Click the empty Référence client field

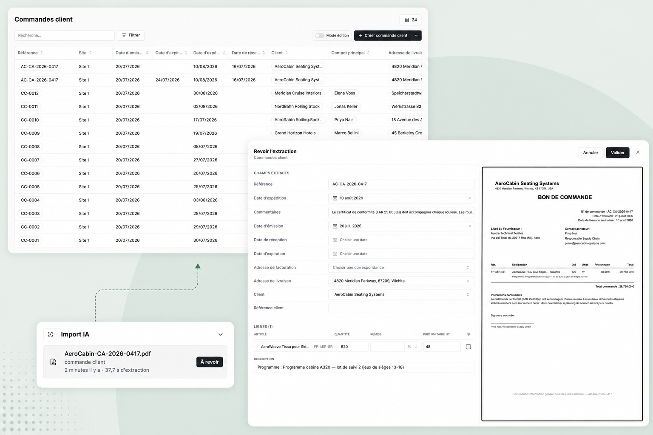coord(401,308)
